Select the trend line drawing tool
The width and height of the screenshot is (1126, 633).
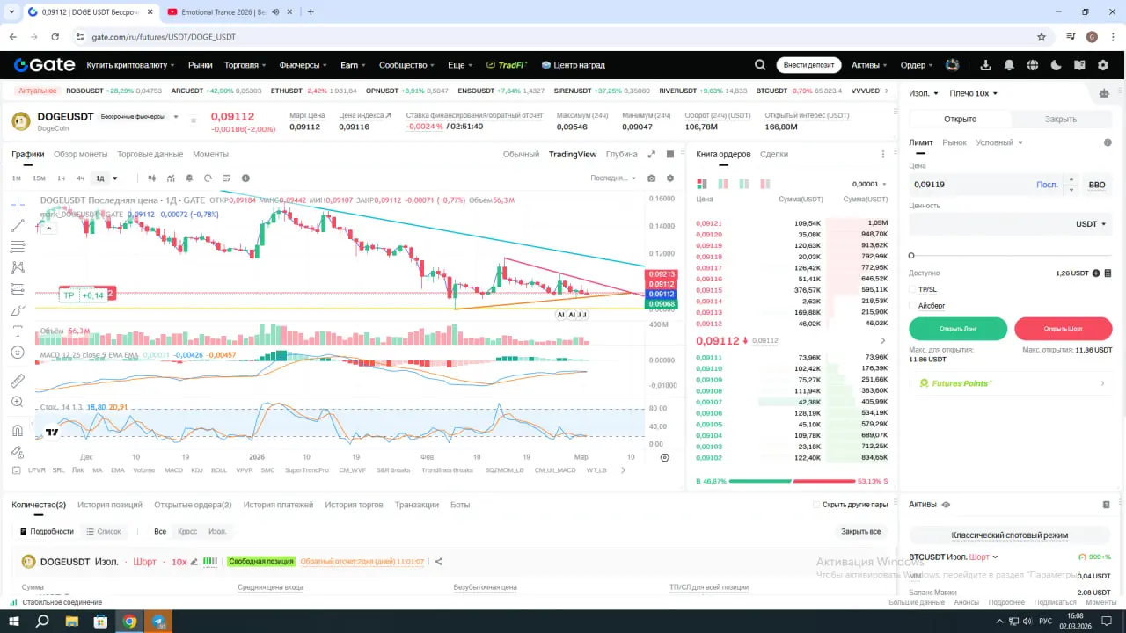point(18,226)
